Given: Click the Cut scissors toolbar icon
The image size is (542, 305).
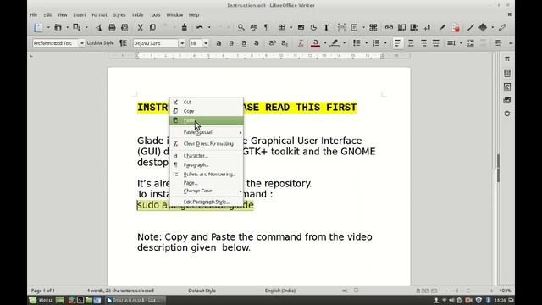Looking at the screenshot, I should point(140,27).
